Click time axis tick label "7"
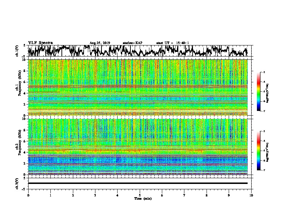This screenshot has height=219, width=283. 184,195
